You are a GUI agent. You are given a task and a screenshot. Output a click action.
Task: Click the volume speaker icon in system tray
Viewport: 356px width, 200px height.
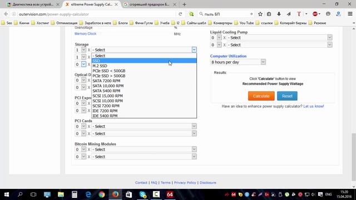313,194
